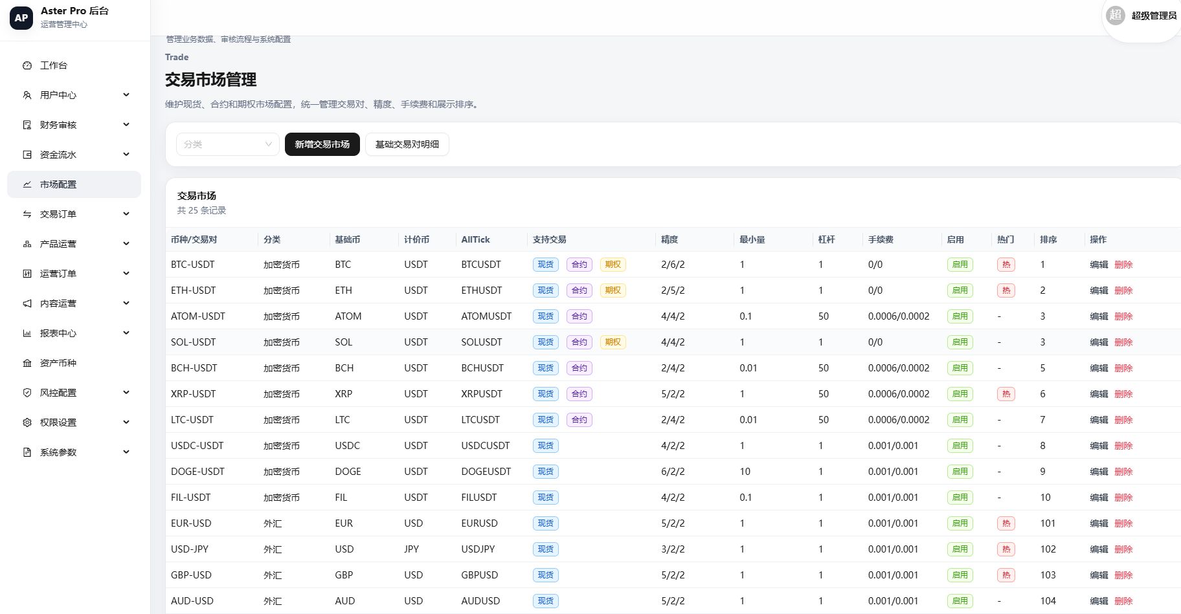Expand the 风控配置 sidebar menu chevron
This screenshot has height=614, width=1181.
pos(126,393)
